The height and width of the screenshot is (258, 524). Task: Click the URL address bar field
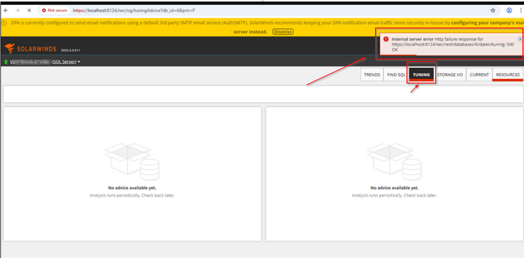pyautogui.click(x=268, y=10)
